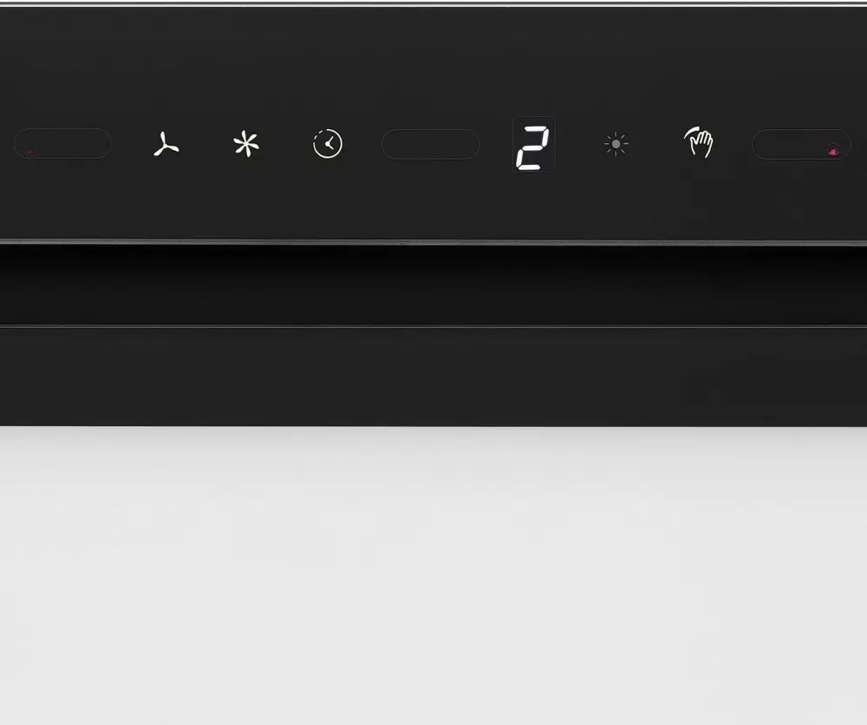Click the oval sensor at left end
867x725 pixels.
coord(62,144)
